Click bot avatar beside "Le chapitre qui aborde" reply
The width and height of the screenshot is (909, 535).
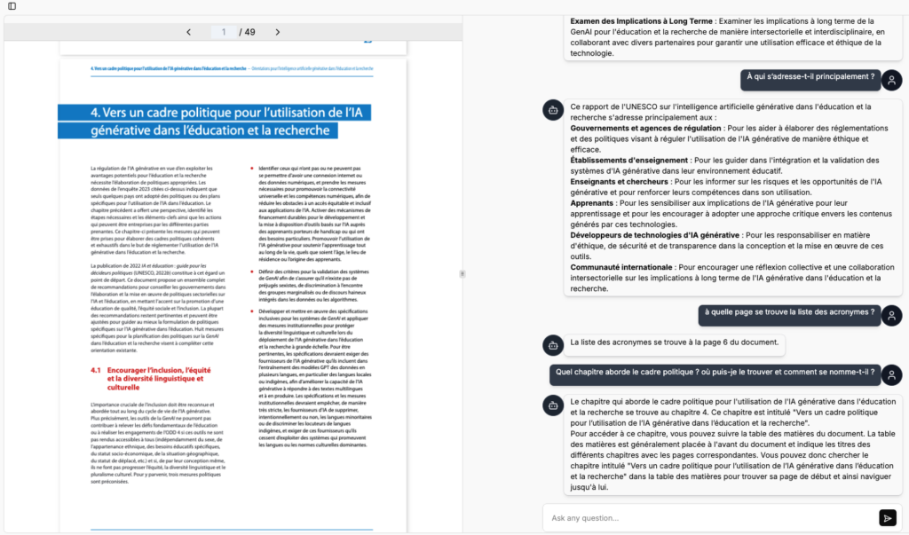[x=552, y=405]
